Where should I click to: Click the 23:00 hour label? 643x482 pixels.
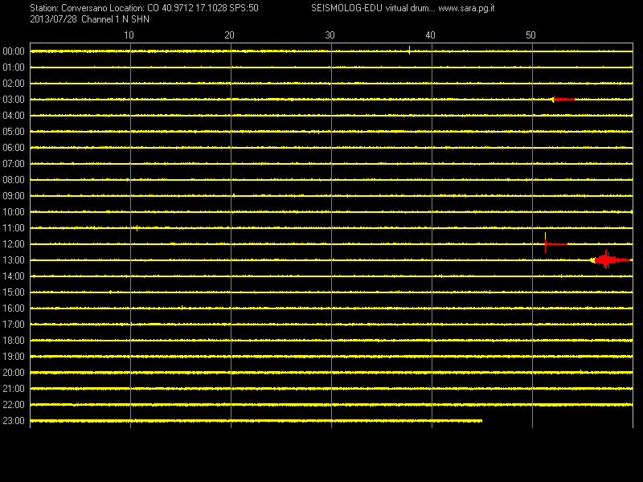point(14,421)
